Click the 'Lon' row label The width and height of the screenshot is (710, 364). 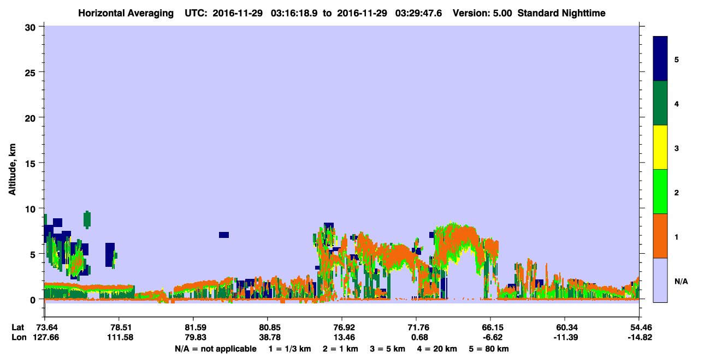pos(19,337)
